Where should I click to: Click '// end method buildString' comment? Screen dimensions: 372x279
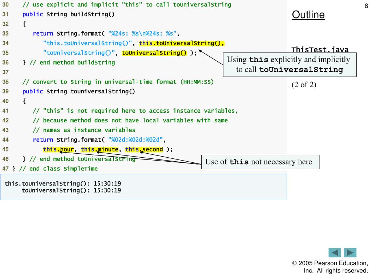[72, 62]
